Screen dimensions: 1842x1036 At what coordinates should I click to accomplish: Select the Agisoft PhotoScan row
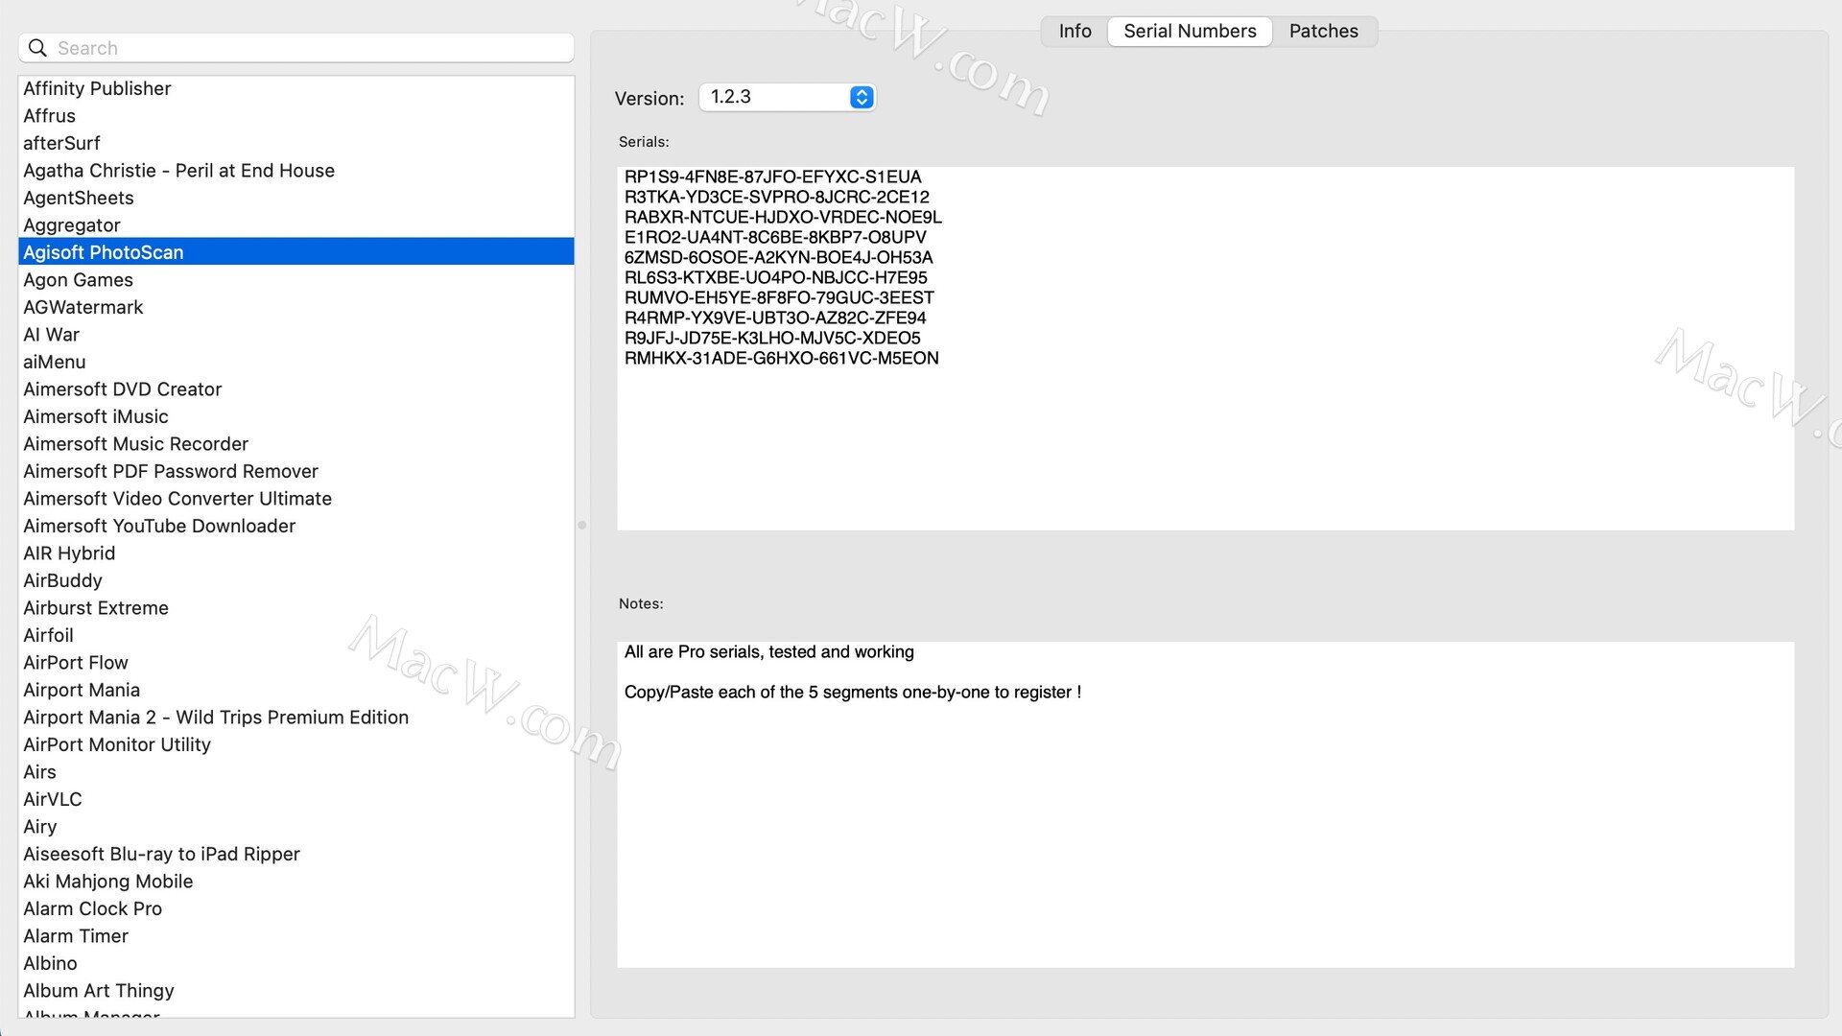pyautogui.click(x=296, y=252)
